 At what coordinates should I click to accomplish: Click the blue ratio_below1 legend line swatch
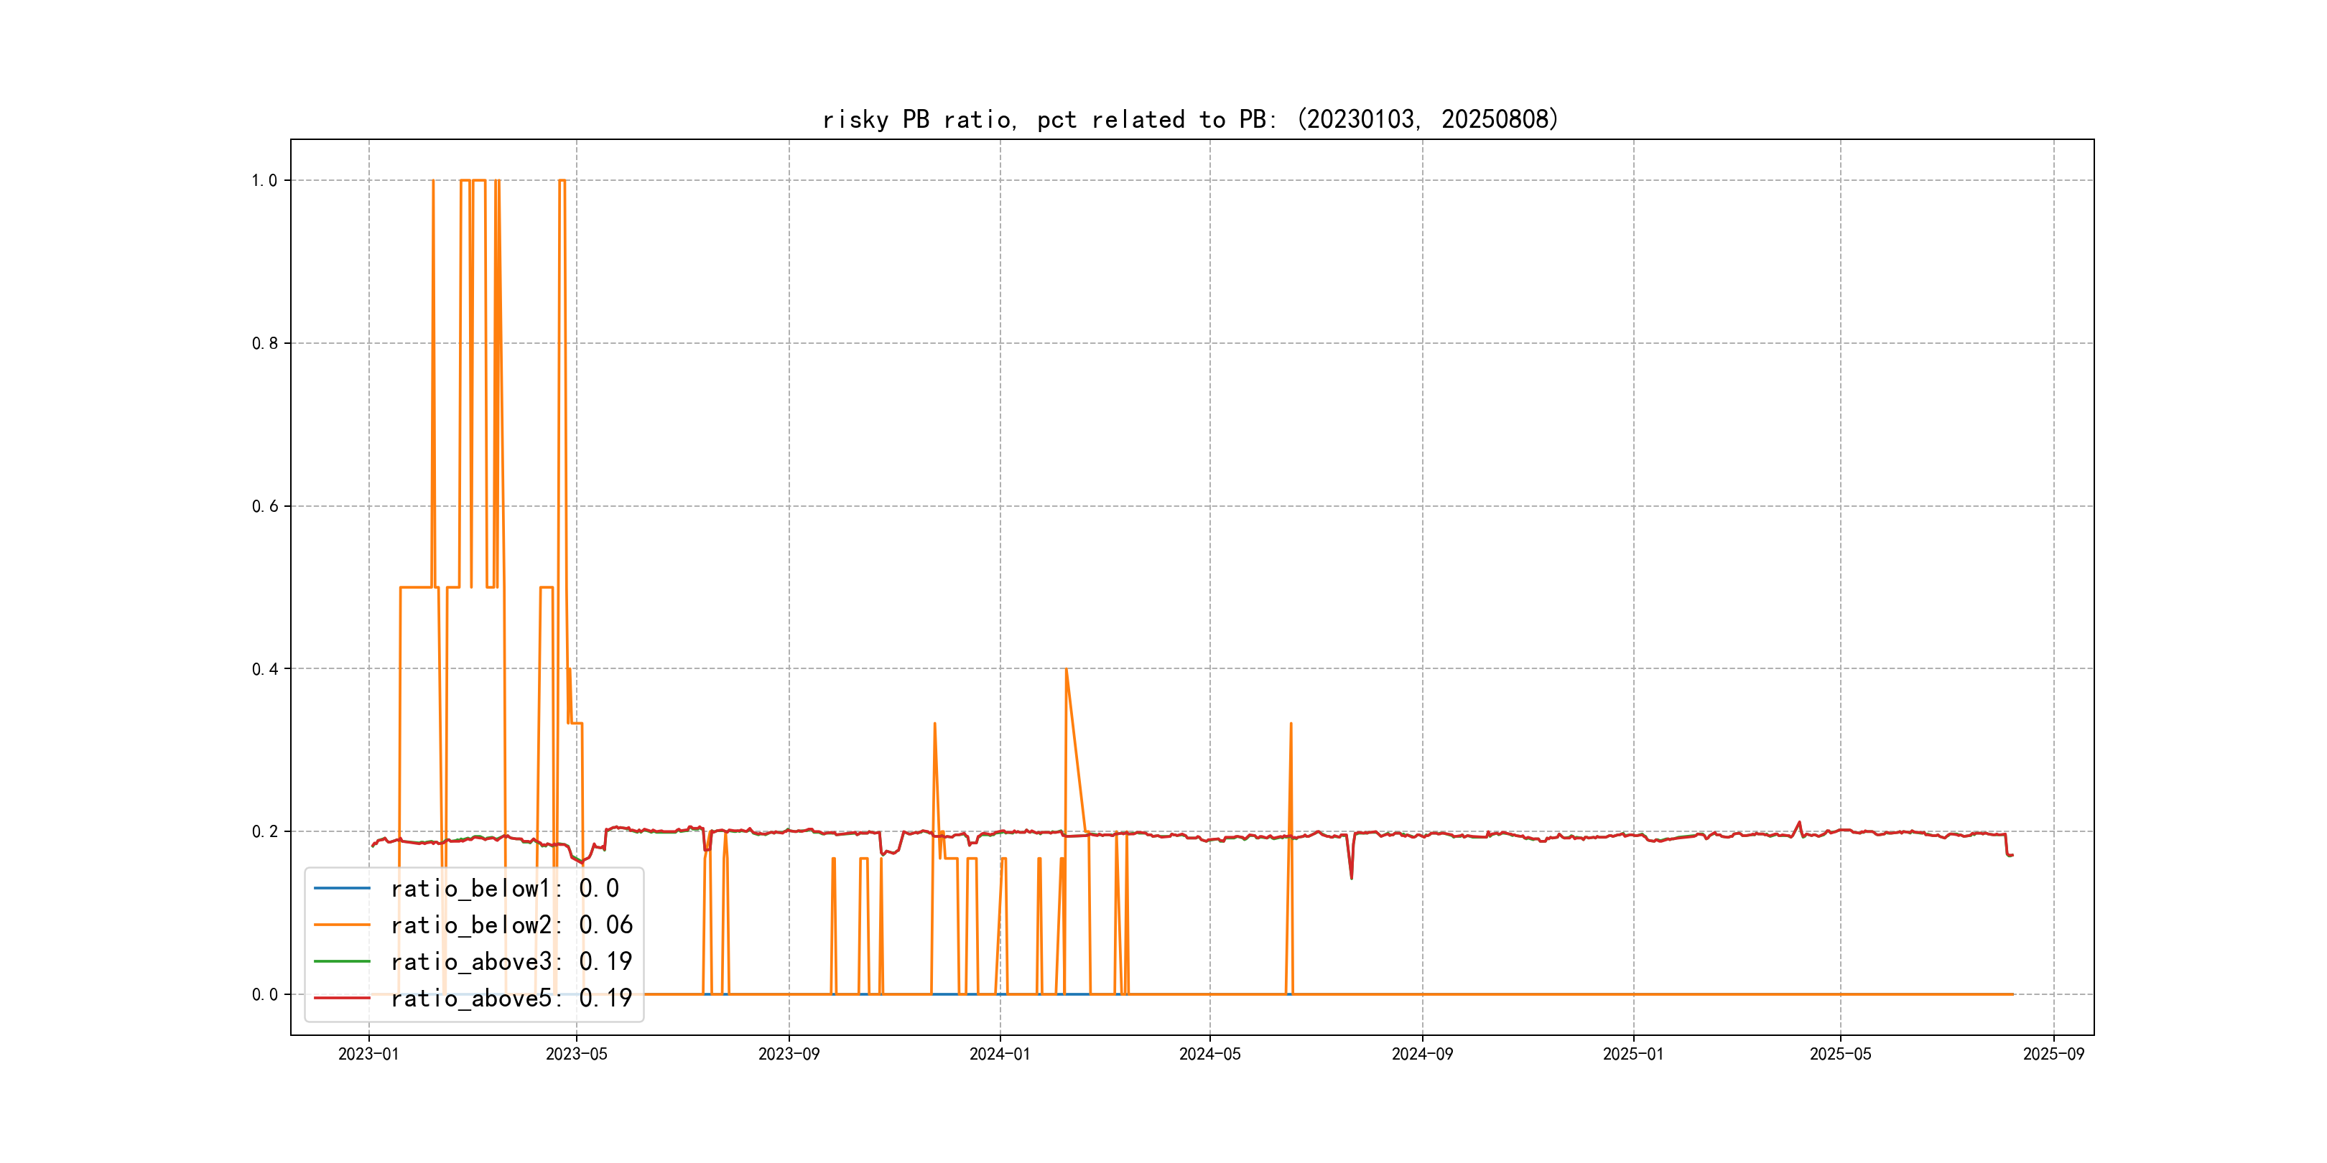click(x=341, y=889)
